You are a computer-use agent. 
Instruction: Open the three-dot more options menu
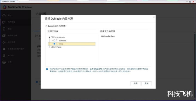coord(192,7)
